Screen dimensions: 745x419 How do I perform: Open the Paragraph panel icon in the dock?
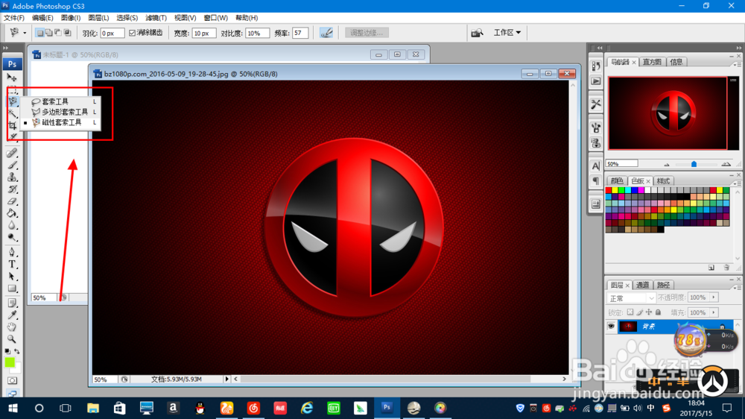click(x=596, y=180)
